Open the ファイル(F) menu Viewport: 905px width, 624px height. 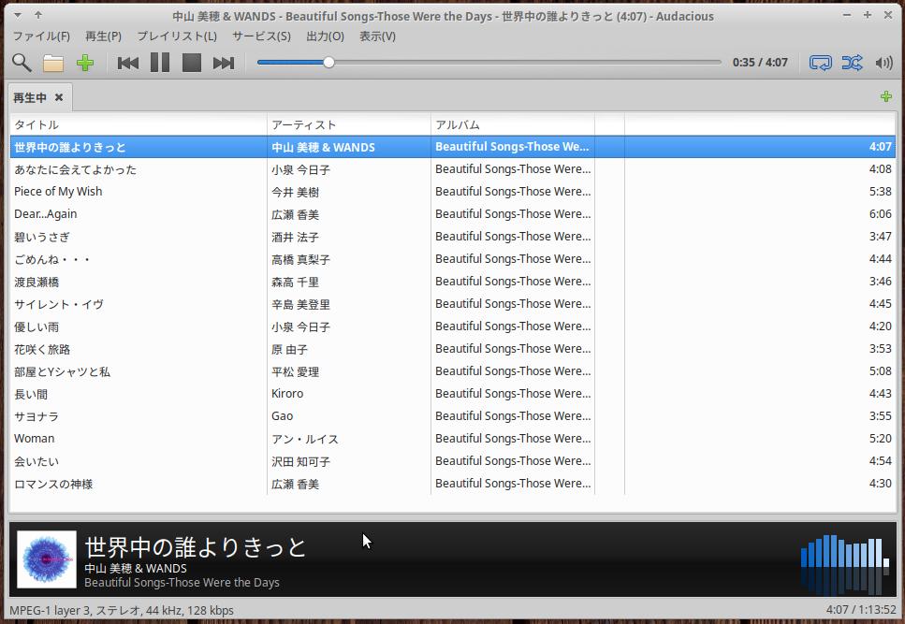click(x=41, y=36)
